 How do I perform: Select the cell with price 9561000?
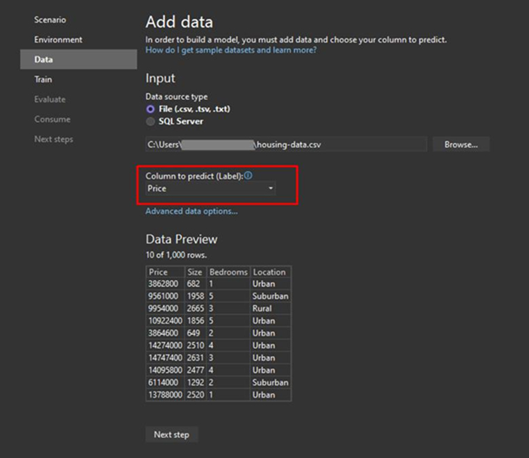coord(166,296)
